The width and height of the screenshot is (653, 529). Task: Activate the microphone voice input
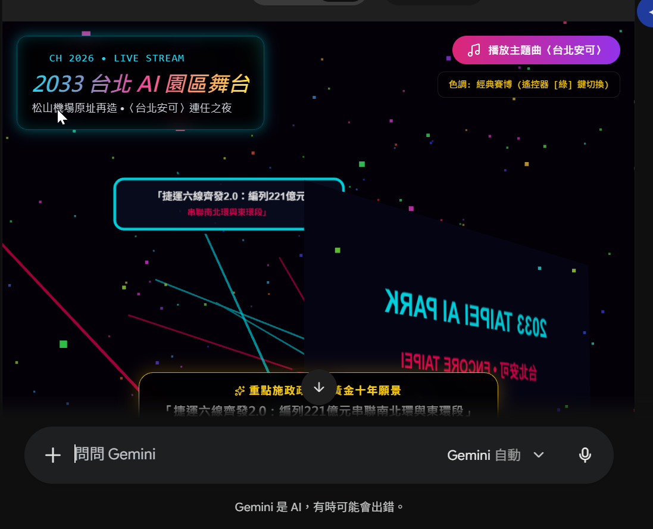tap(585, 455)
